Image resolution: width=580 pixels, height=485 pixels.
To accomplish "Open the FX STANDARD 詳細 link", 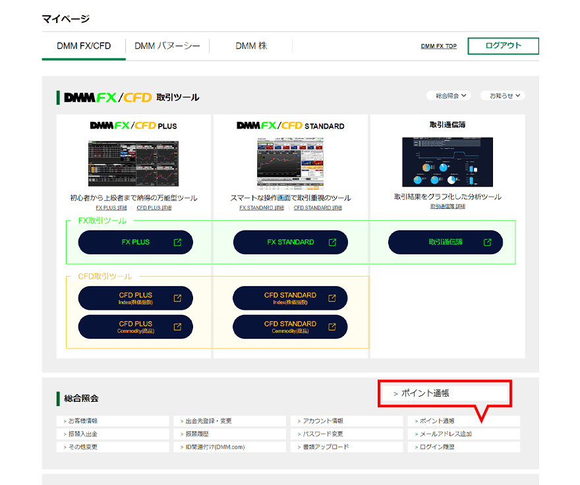I will point(262,208).
